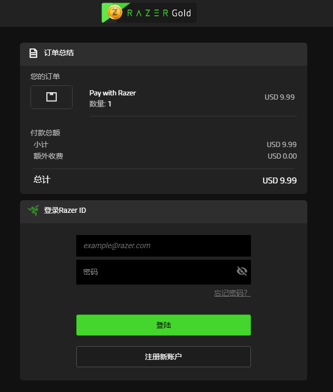Click the product package thumbnail icon

52,97
